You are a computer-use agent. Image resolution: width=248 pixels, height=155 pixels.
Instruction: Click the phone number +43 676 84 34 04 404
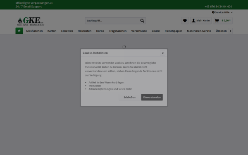[x=218, y=7]
